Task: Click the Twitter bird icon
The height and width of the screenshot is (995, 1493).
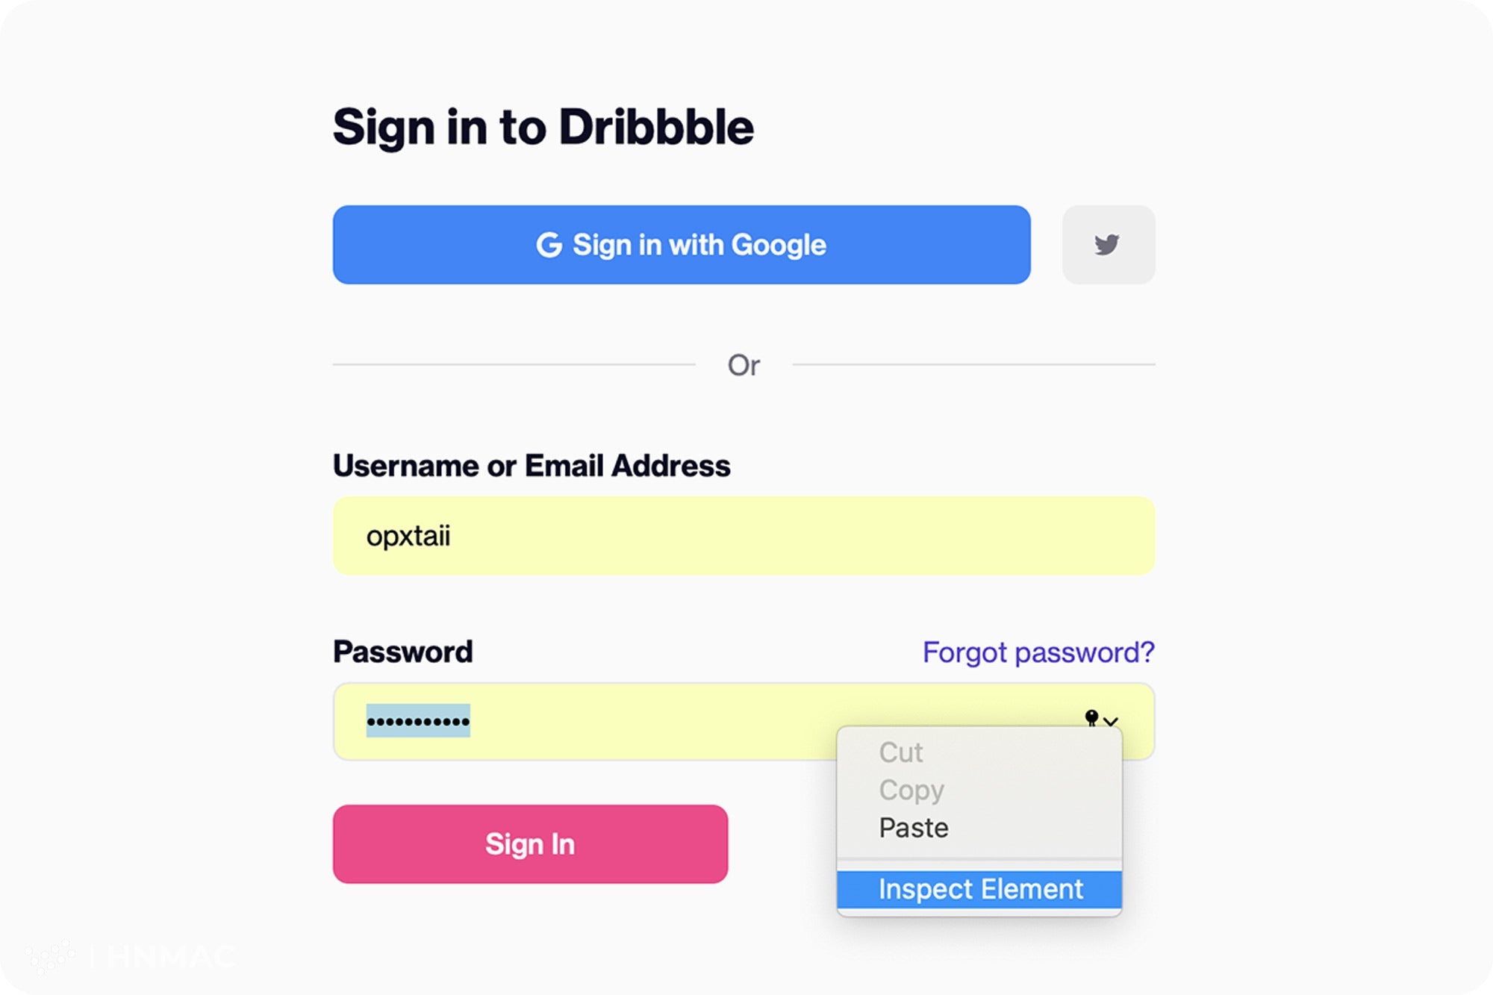Action: coord(1106,243)
